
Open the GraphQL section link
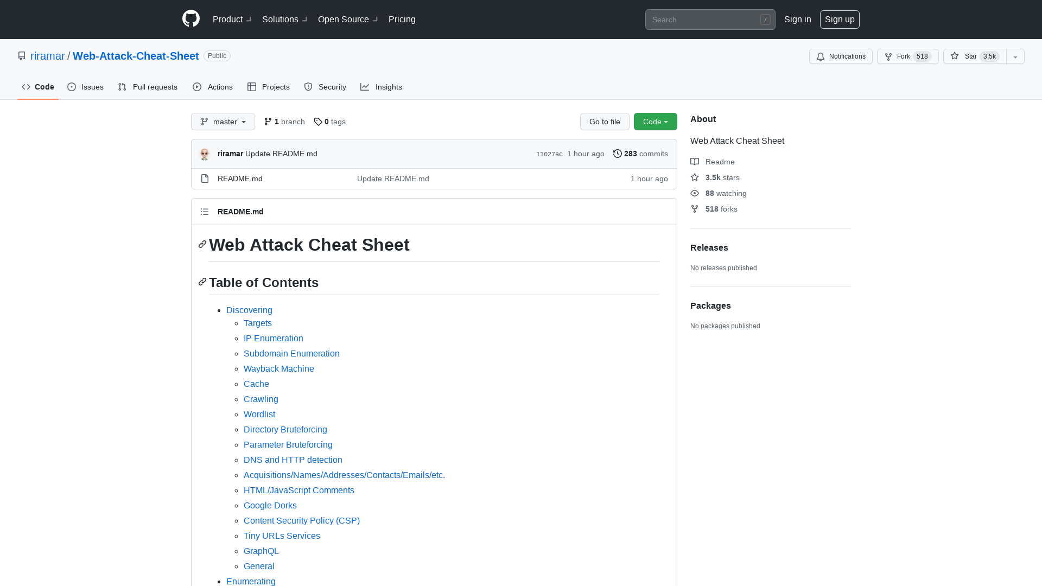coord(261,551)
